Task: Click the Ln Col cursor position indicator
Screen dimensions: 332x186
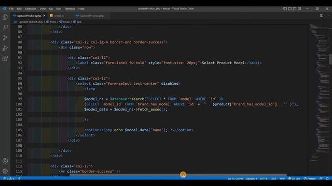Action: point(235,178)
